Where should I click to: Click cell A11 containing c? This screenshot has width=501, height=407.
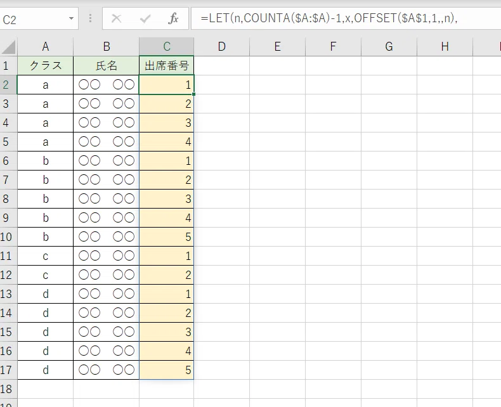[x=46, y=256]
